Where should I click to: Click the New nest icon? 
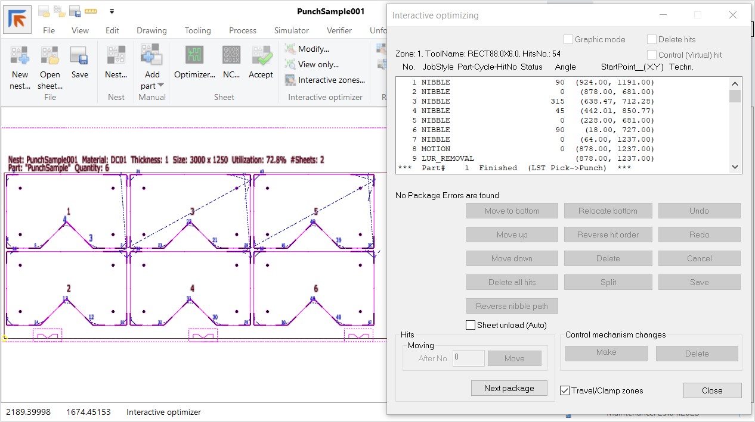click(20, 56)
